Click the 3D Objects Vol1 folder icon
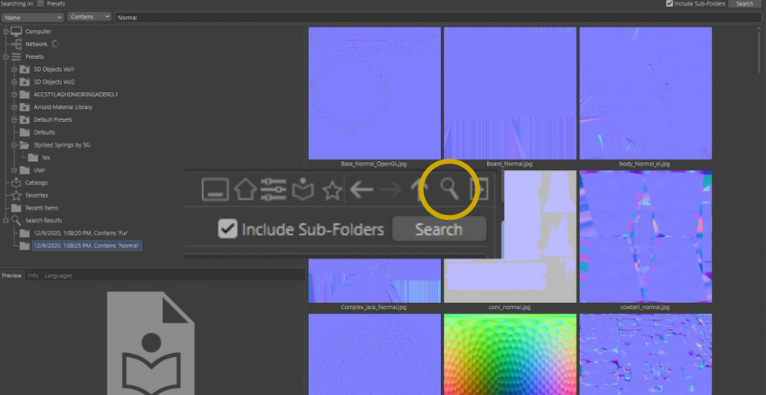The height and width of the screenshot is (395, 766). click(x=25, y=69)
